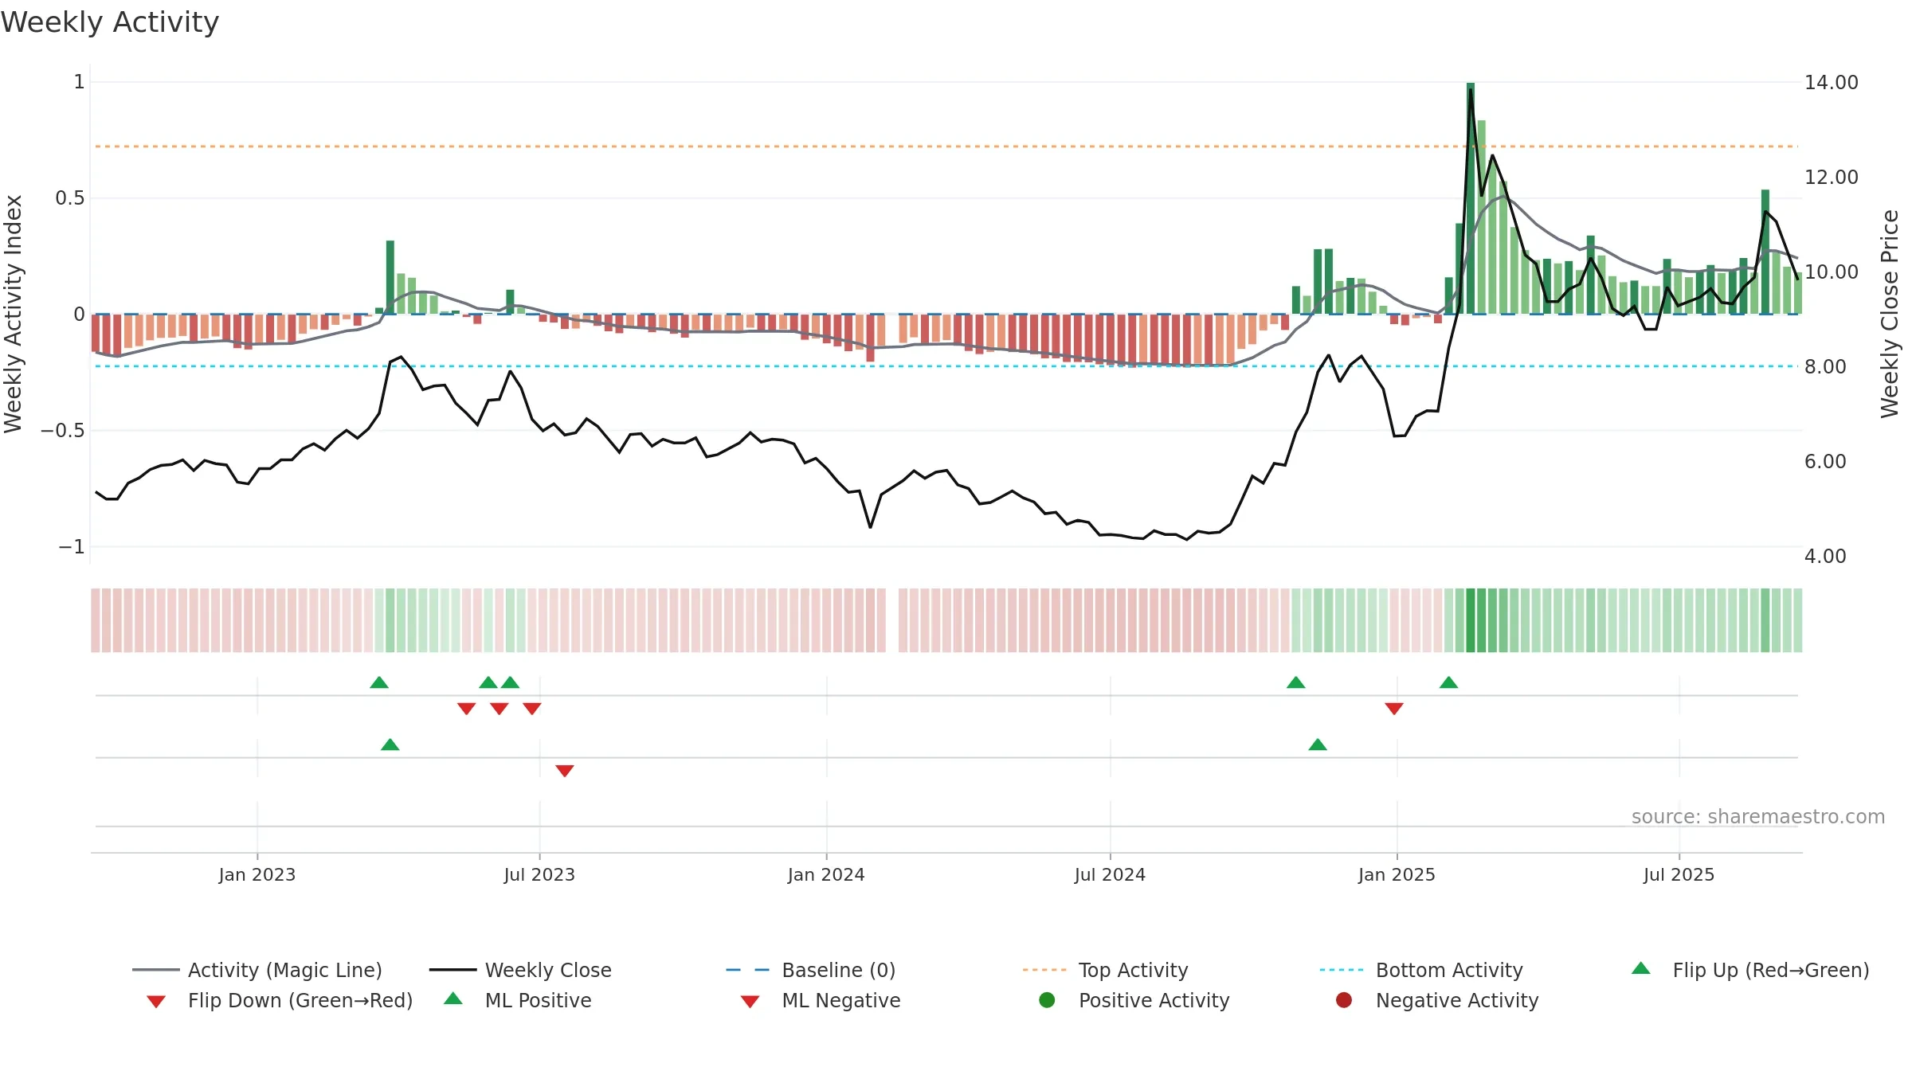
Task: Click the Jul 2025 x-axis label
Action: (1679, 874)
